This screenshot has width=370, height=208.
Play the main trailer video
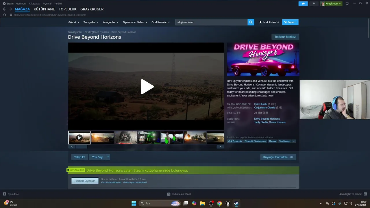pos(147,87)
